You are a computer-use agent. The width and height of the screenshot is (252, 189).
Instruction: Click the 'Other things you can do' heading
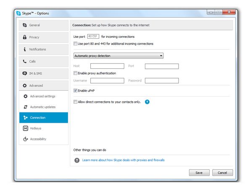(x=90, y=150)
